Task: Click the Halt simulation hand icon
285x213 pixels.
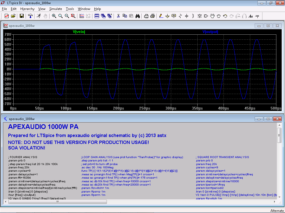Action: pos(45,16)
